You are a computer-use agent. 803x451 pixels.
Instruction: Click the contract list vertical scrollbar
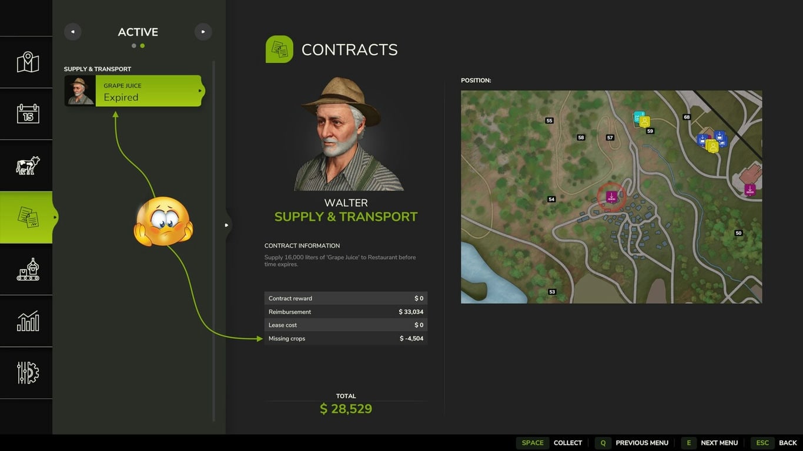pyautogui.click(x=213, y=241)
